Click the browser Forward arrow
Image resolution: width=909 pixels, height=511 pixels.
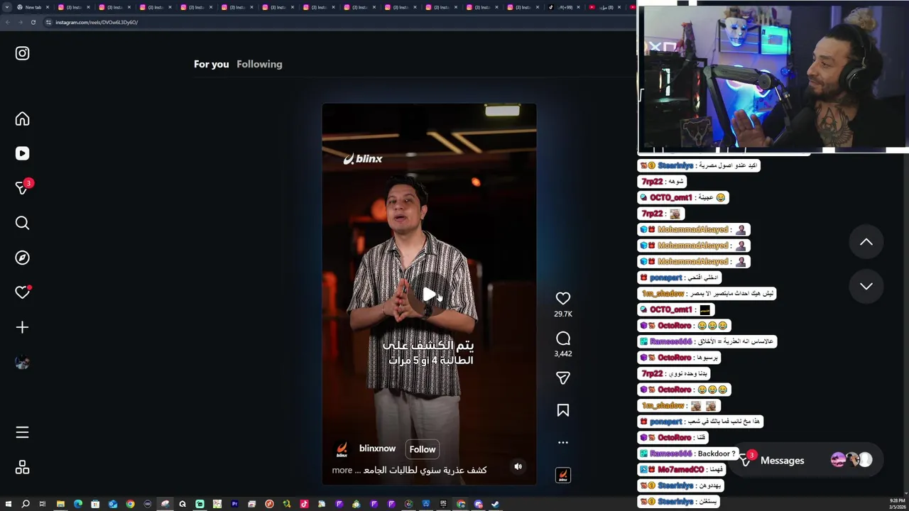click(20, 22)
